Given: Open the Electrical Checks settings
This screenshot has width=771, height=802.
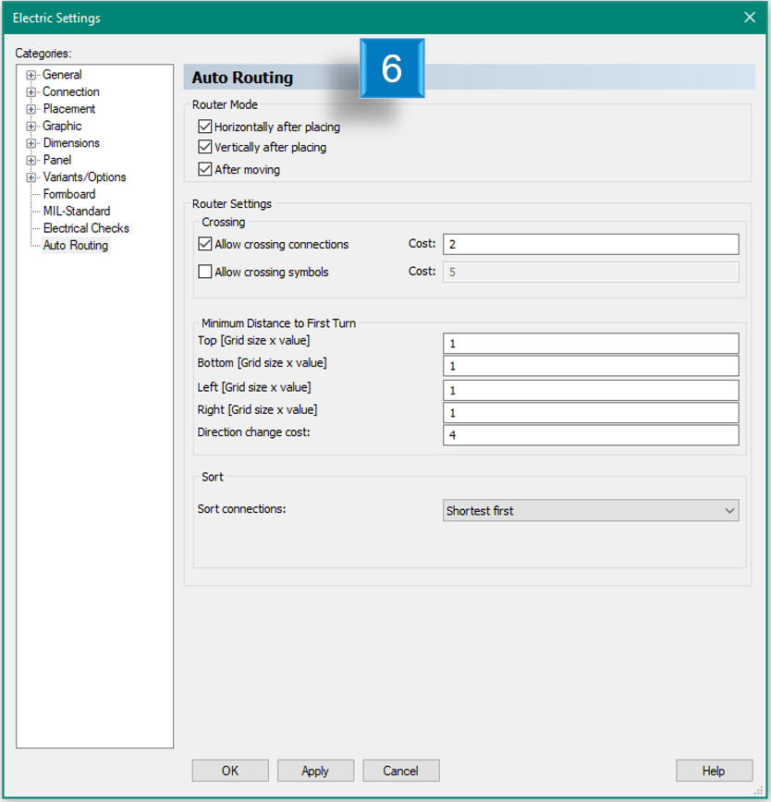Looking at the screenshot, I should pos(85,227).
